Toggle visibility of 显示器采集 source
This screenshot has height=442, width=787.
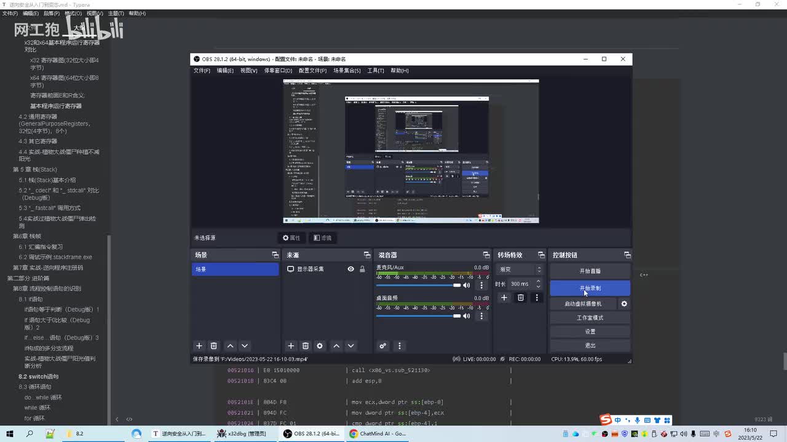tap(350, 269)
